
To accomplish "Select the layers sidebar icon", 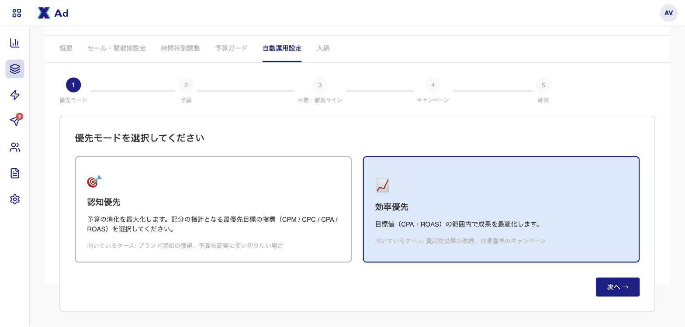I will [15, 69].
